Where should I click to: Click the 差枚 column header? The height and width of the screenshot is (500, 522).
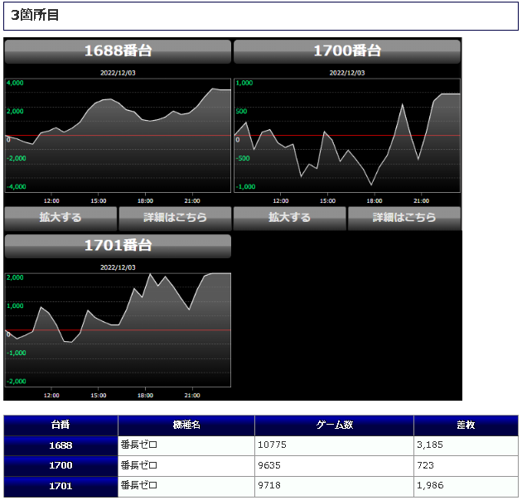coord(466,425)
